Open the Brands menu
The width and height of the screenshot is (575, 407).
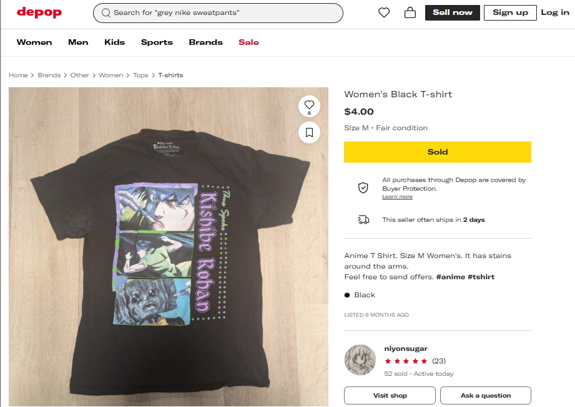tap(205, 42)
